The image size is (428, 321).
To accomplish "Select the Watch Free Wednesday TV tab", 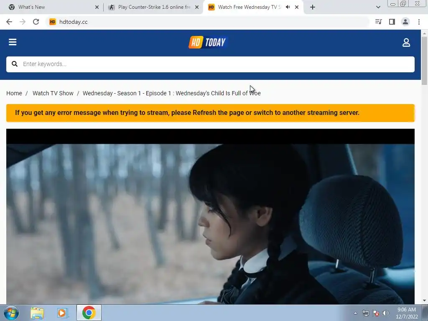I will [x=249, y=7].
